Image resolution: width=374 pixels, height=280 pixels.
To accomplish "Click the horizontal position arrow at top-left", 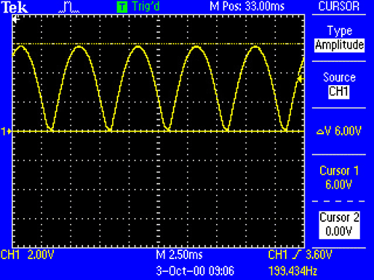I will [16, 19].
